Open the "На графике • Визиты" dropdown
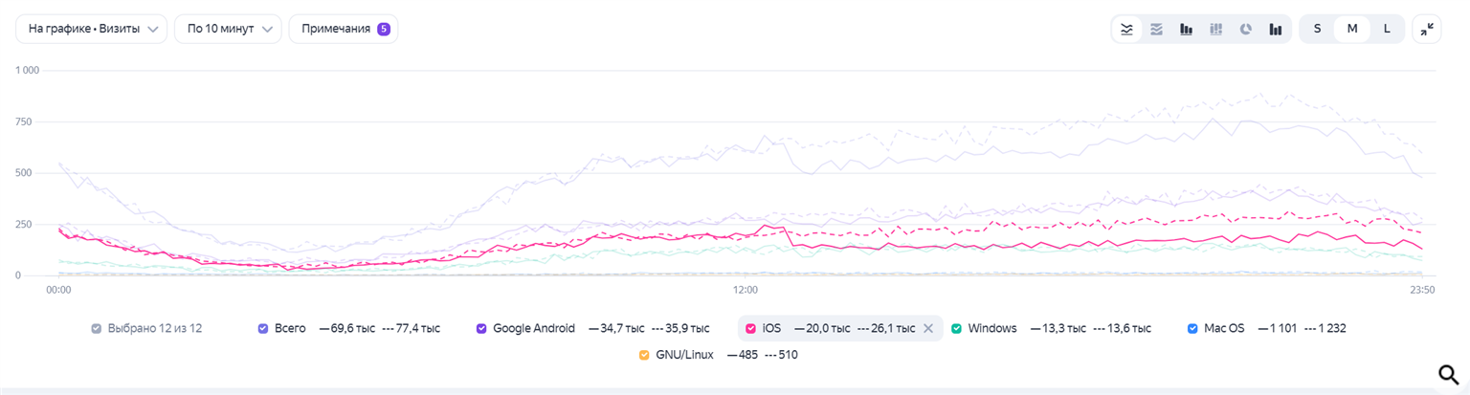 91,29
